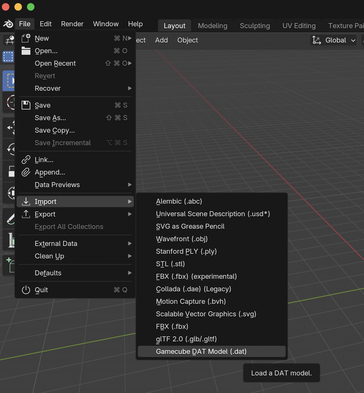Choose Save Copy... menu entry
The width and height of the screenshot is (364, 393).
75,130
